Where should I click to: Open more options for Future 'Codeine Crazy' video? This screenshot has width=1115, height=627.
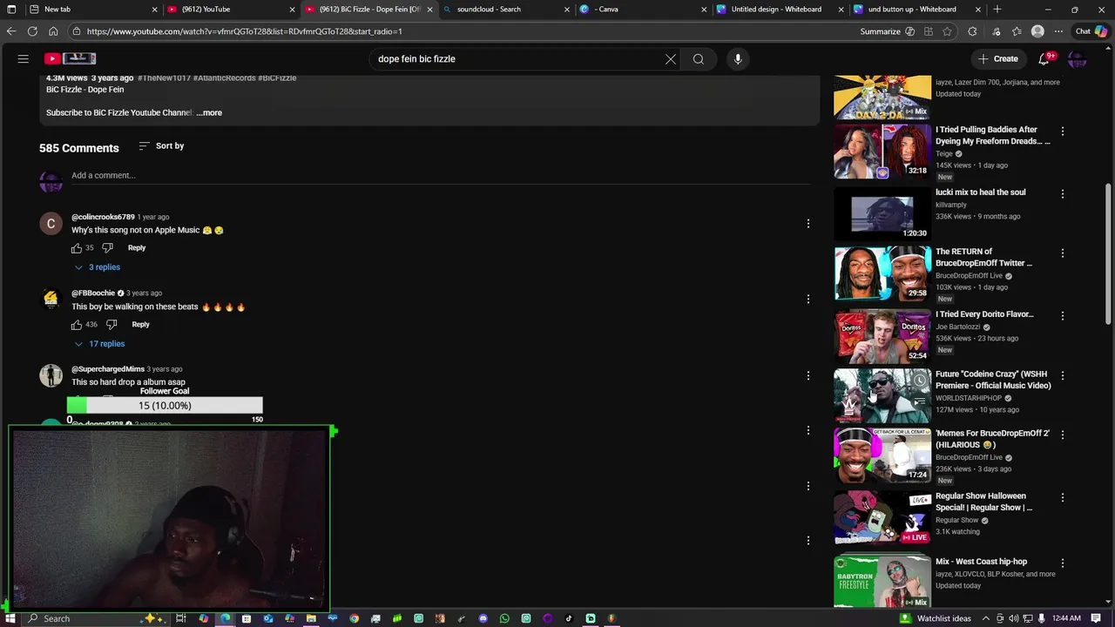tap(1062, 375)
